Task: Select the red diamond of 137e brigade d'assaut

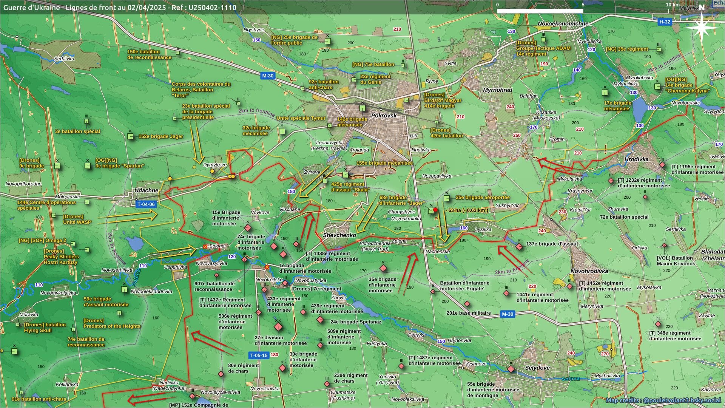Action: (x=519, y=246)
